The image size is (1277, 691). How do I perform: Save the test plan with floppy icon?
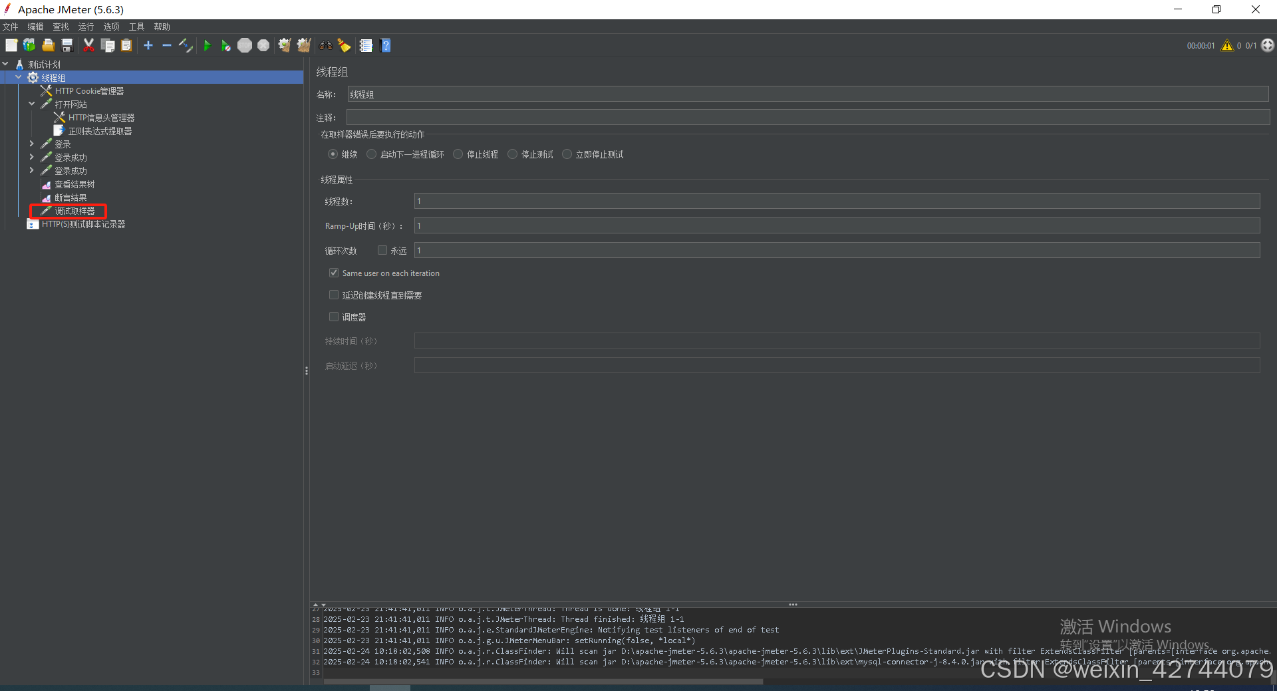click(x=67, y=45)
